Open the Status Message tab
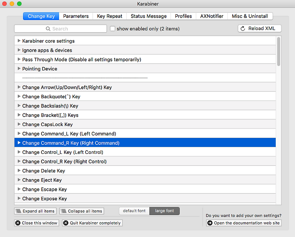The height and width of the screenshot is (237, 295). point(149,16)
